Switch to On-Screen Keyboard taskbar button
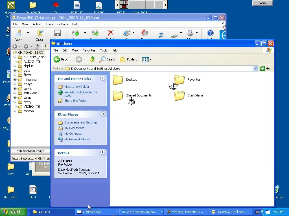 click(x=141, y=212)
